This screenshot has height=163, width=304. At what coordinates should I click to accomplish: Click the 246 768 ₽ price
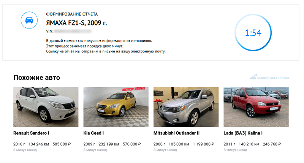click(x=272, y=144)
